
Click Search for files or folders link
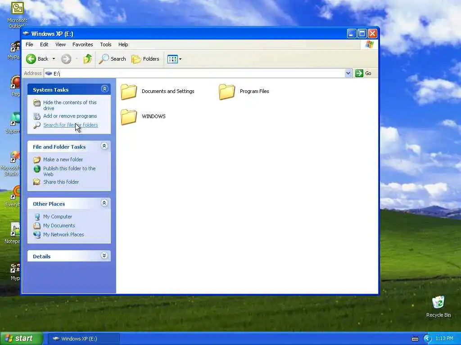click(x=71, y=125)
